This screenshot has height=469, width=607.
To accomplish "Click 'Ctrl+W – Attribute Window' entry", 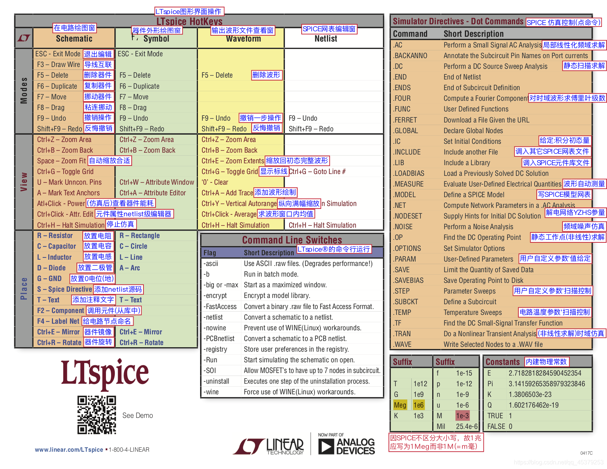I will pos(157,182).
